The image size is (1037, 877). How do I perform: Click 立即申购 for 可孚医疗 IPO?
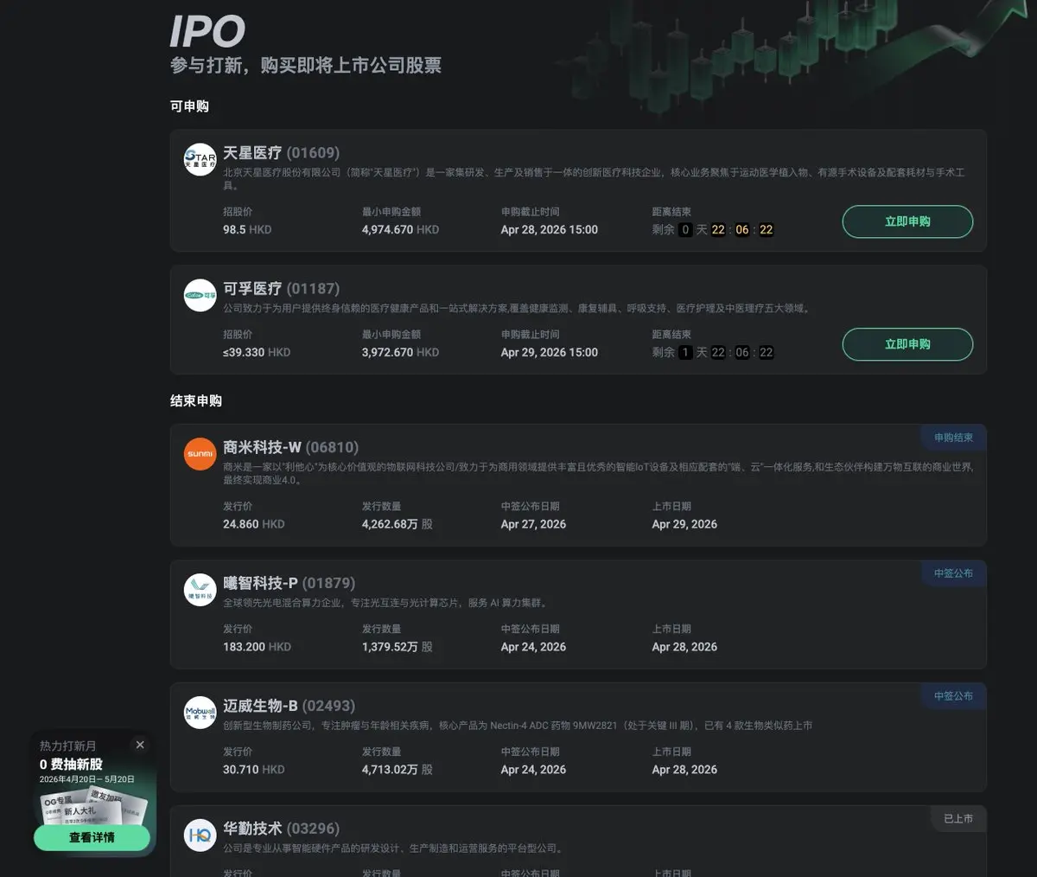point(907,344)
